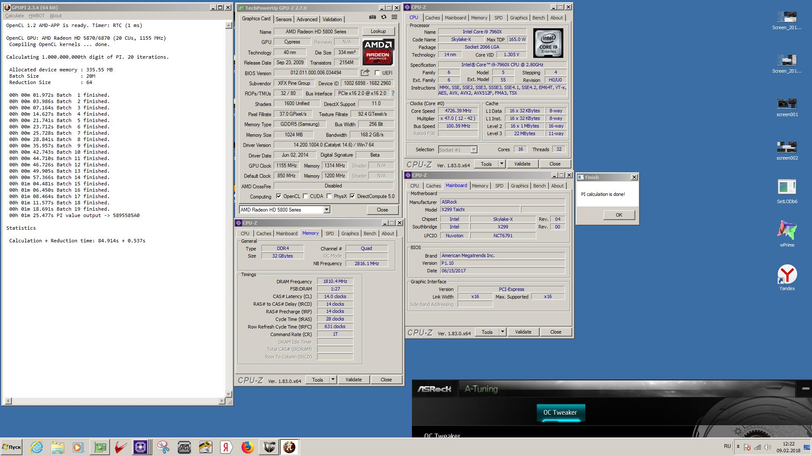This screenshot has height=456, width=812.
Task: Open Tools dropdown arrow in CPU-Z CPU window
Action: 502,164
